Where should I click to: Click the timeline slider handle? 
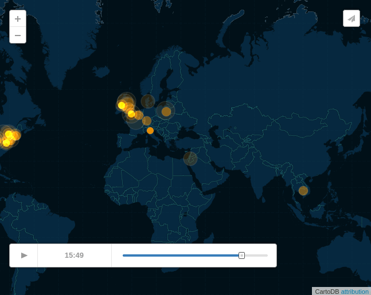(x=241, y=255)
